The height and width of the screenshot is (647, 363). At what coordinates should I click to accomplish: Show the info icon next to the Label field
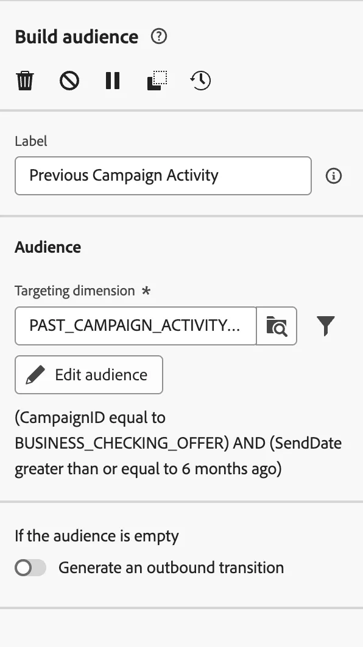tap(333, 176)
